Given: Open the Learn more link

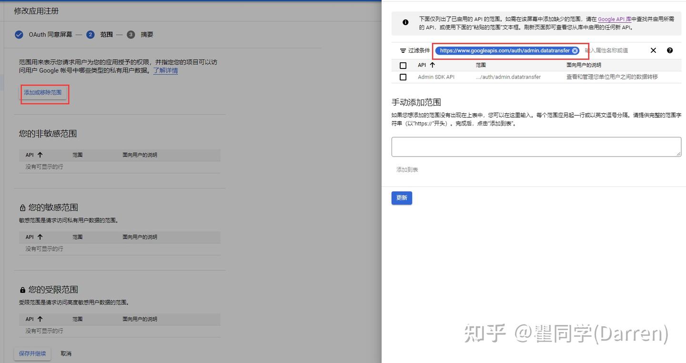Looking at the screenshot, I should 165,70.
